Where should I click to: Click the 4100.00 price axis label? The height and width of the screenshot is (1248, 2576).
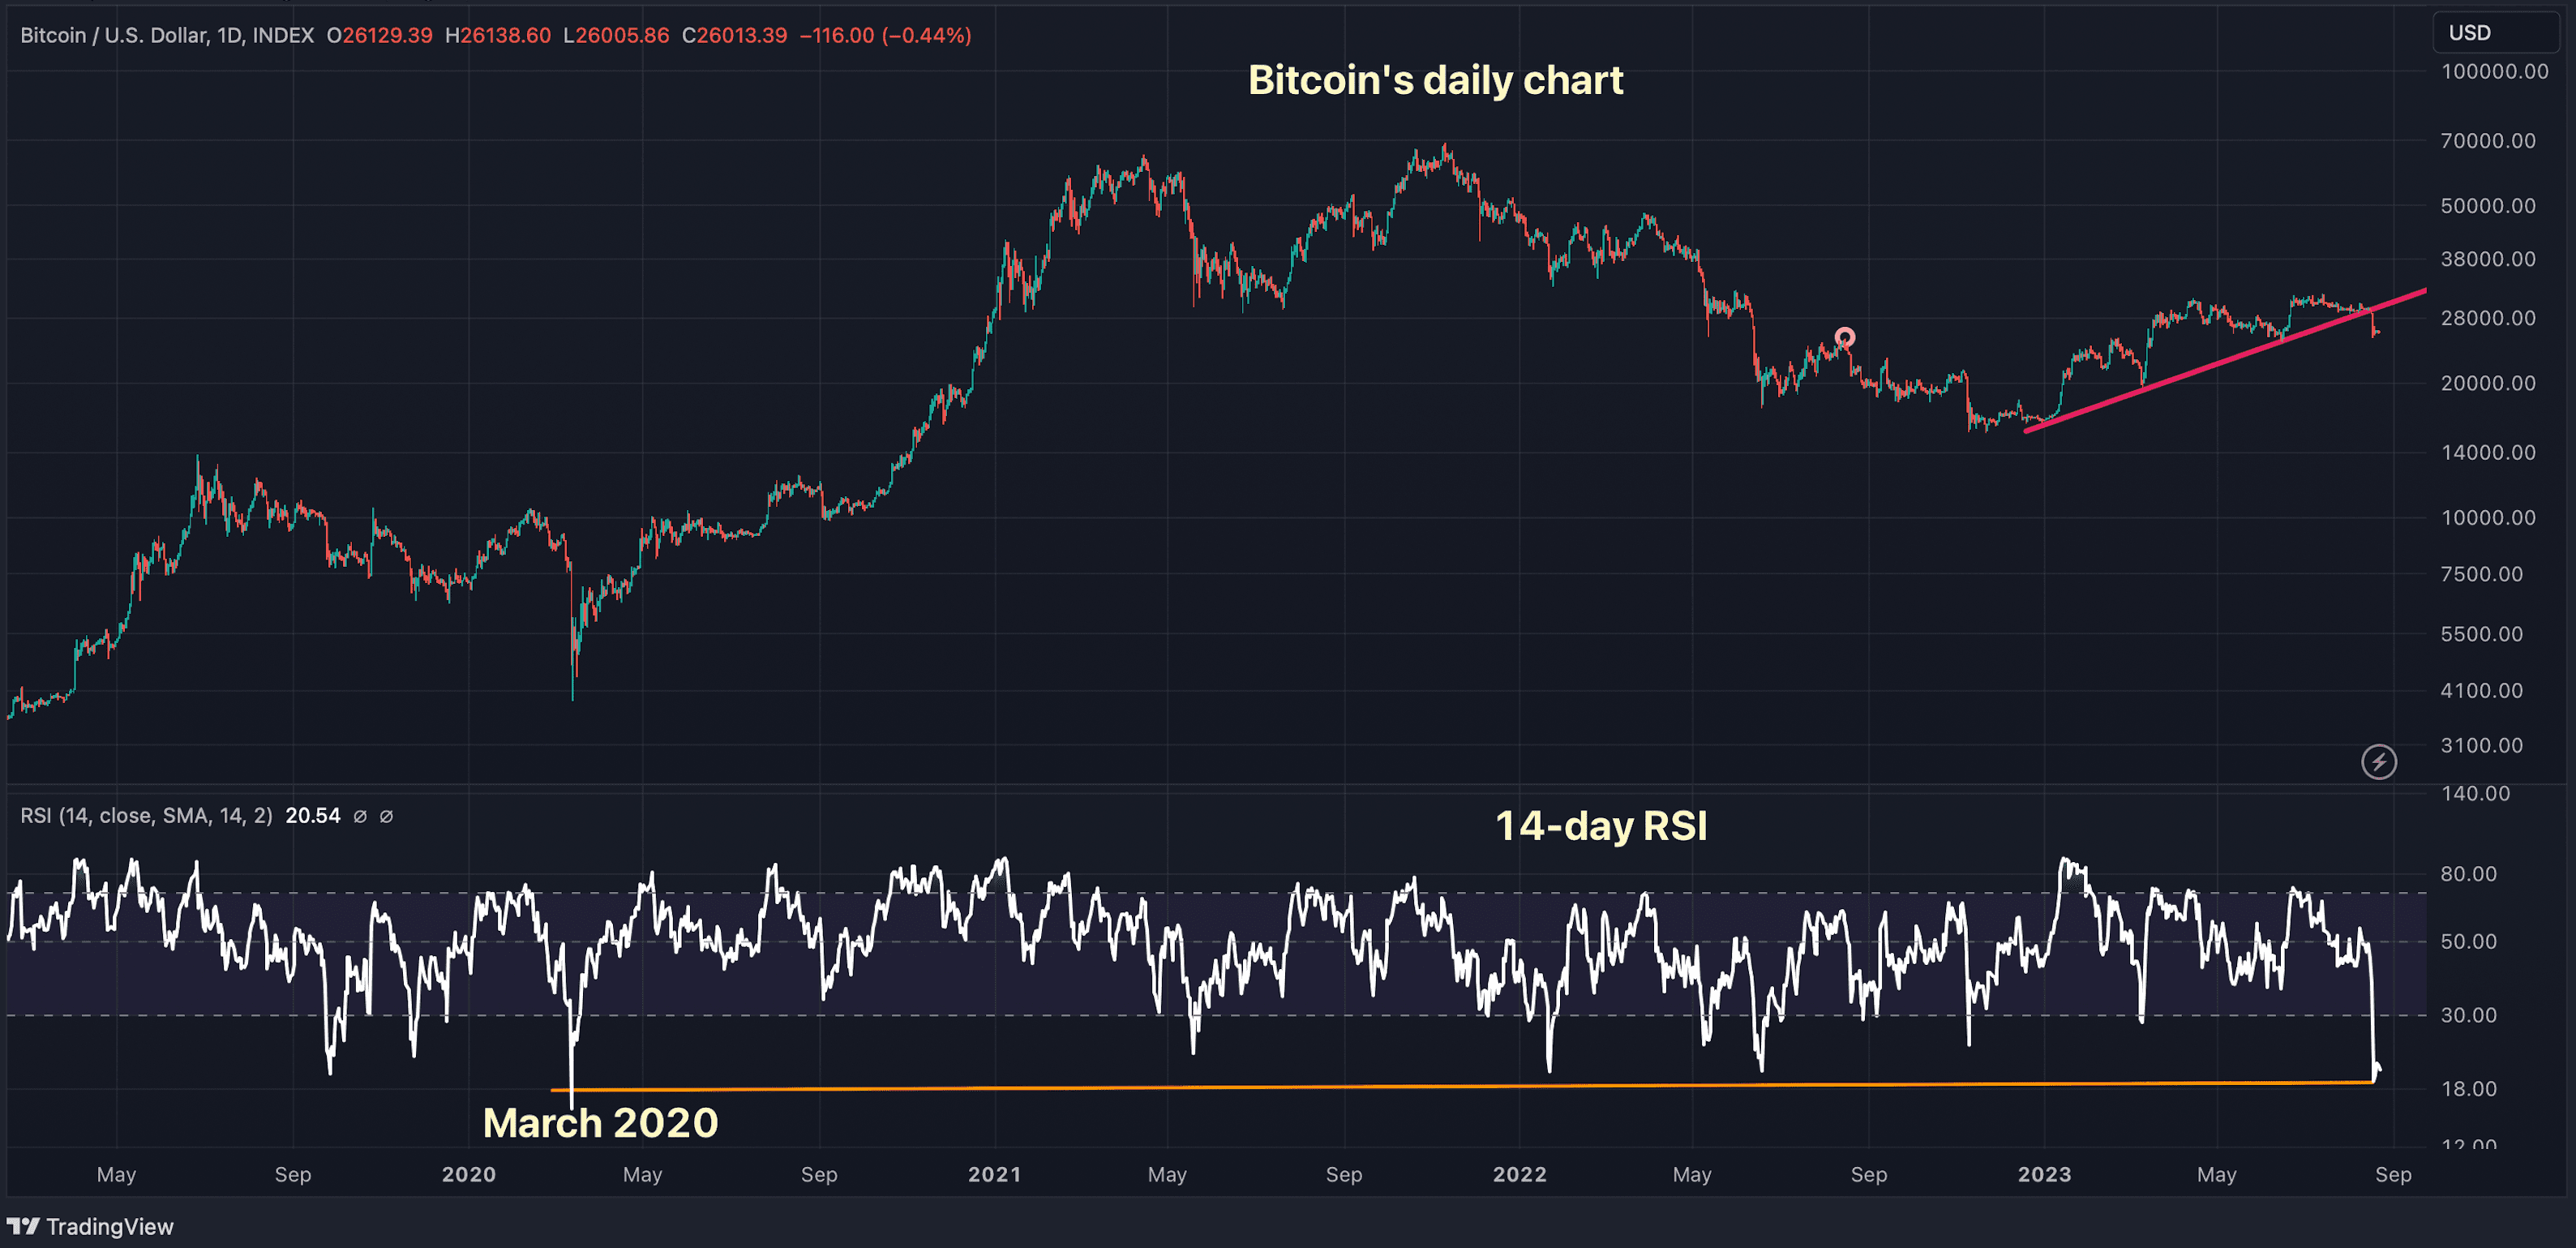[2482, 691]
